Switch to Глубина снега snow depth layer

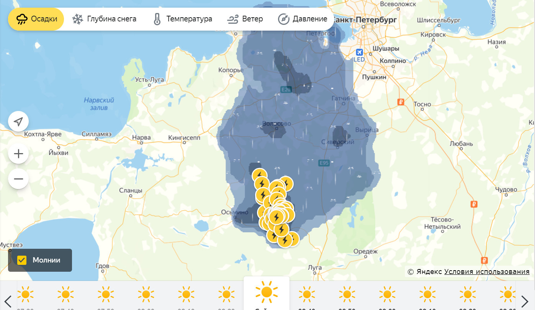coord(104,19)
